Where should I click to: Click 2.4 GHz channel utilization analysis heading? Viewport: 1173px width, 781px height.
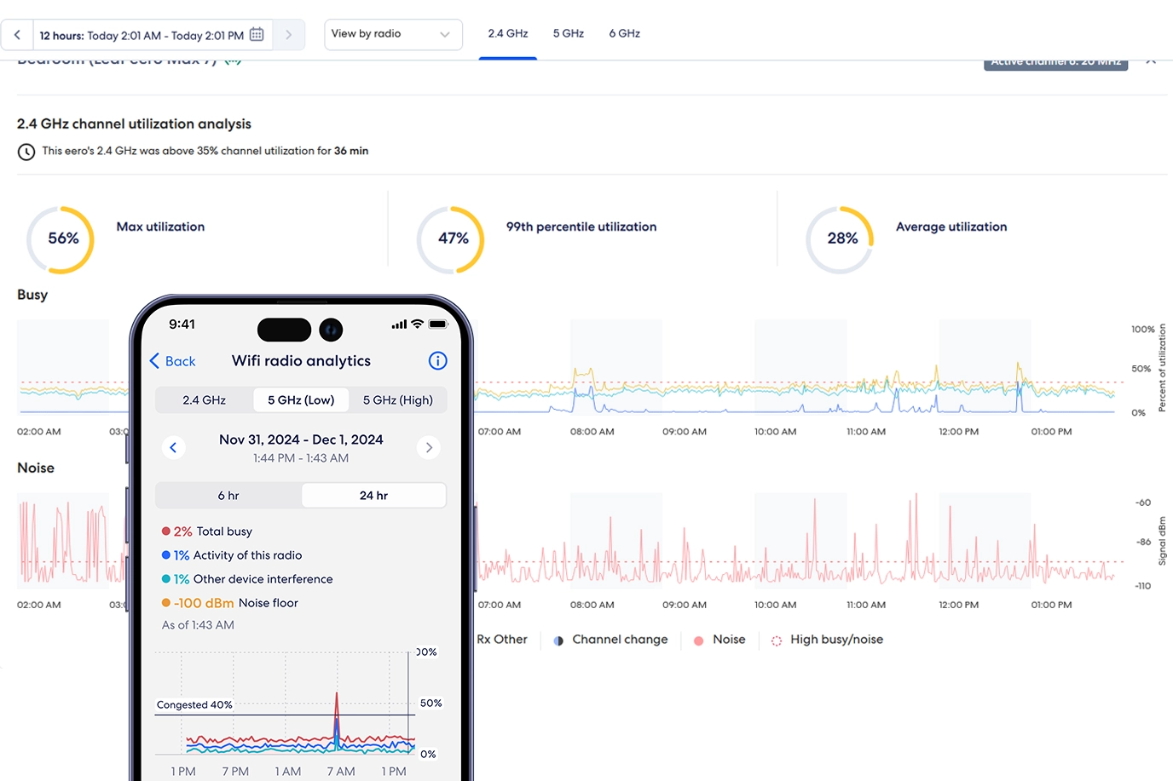point(134,123)
